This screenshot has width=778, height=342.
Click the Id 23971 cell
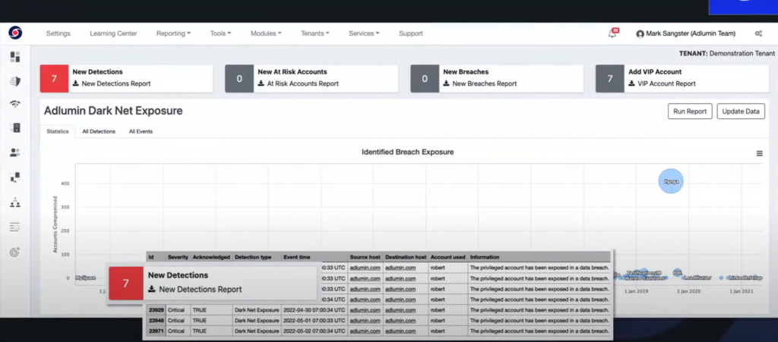[x=157, y=331]
